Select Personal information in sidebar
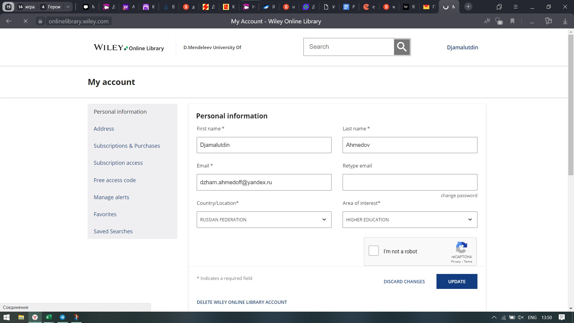 120,112
